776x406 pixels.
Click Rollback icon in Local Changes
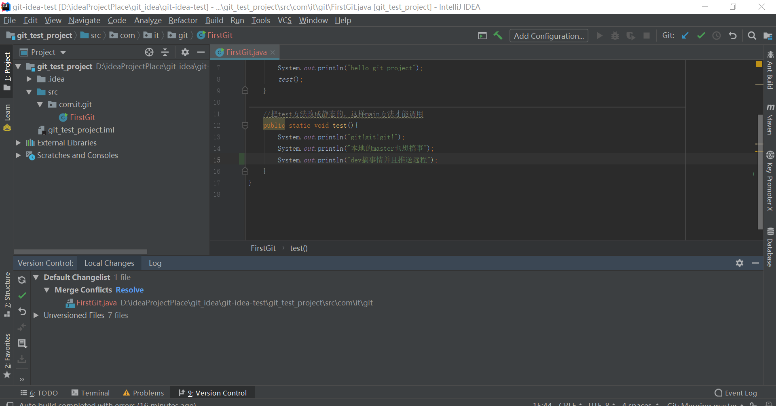(22, 311)
